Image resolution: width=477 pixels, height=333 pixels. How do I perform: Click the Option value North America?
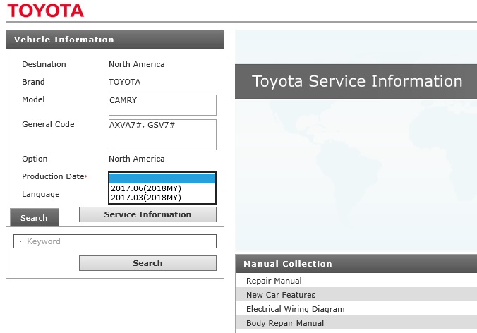pyautogui.click(x=137, y=159)
